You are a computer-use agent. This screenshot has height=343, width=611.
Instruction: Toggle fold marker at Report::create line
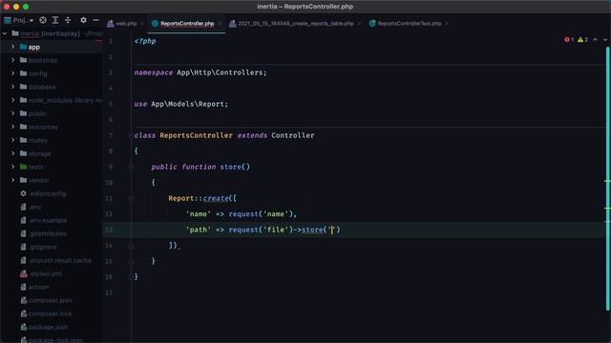tap(131, 198)
